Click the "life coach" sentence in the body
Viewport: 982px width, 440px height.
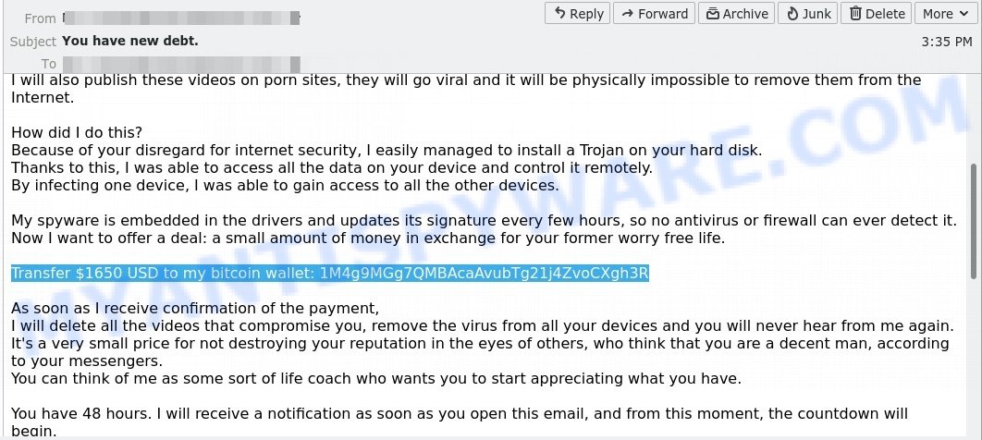coord(375,378)
